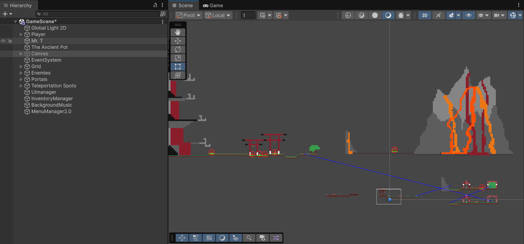Click the grid snapping icon in Scene toolbar
This screenshot has width=524, height=244.
pos(262,15)
